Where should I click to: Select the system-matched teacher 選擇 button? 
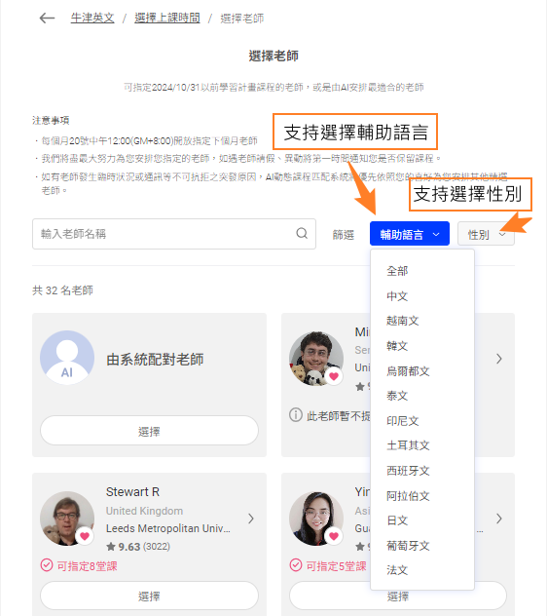pyautogui.click(x=149, y=431)
